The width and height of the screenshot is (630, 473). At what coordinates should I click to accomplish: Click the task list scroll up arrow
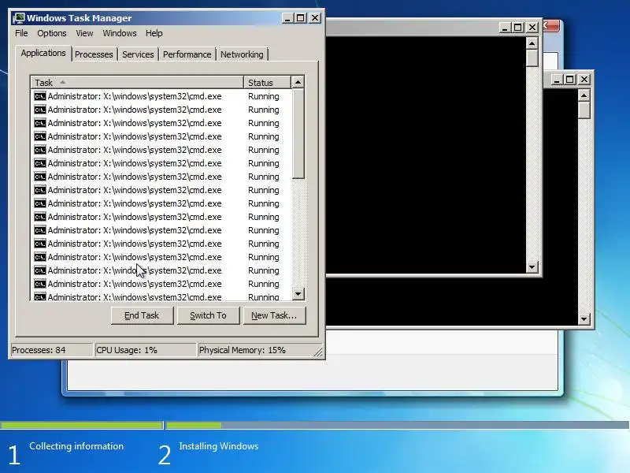click(298, 82)
